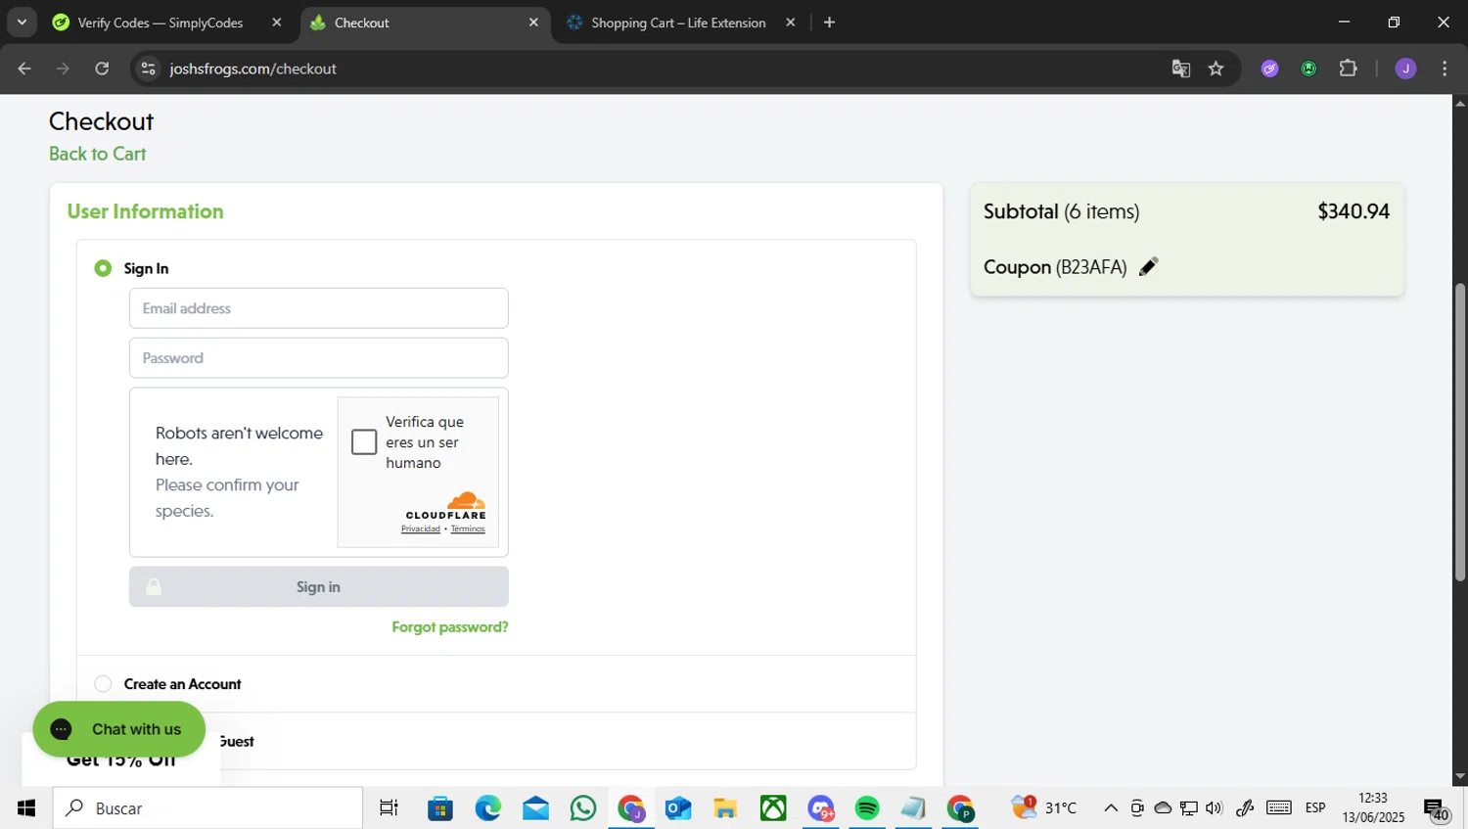Submit with the Sign in button
1468x829 pixels.
(x=319, y=587)
